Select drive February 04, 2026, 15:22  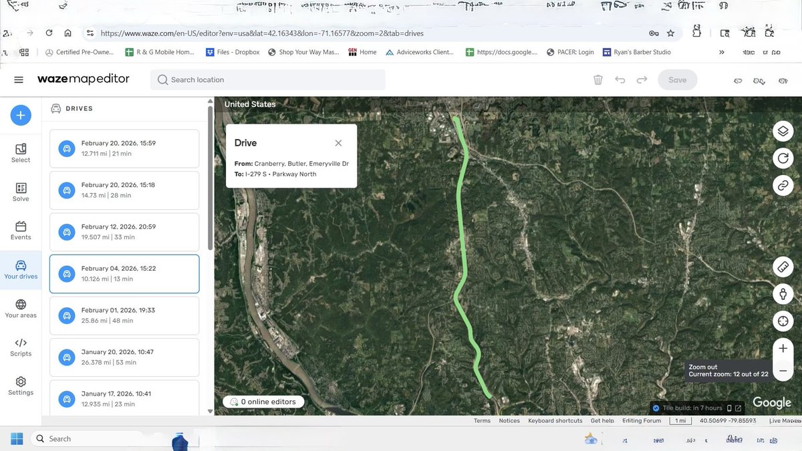tap(124, 273)
